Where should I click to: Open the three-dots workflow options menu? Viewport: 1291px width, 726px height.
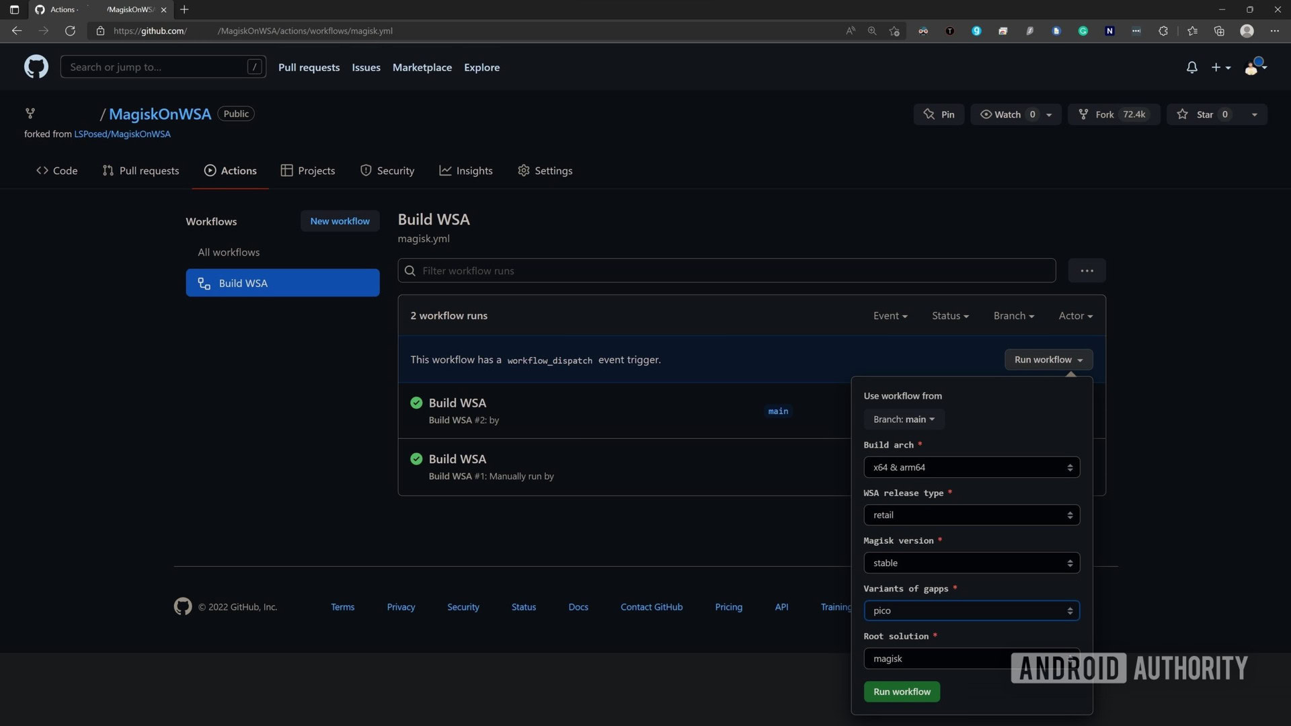pos(1087,271)
